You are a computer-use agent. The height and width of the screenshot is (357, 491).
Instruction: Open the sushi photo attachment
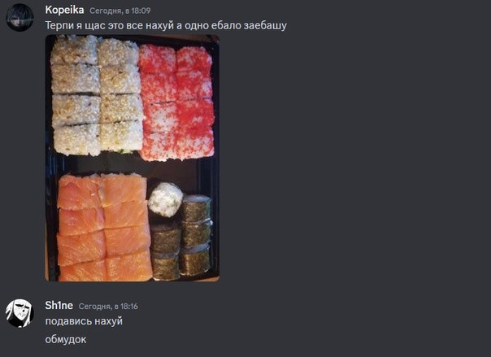tap(133, 158)
